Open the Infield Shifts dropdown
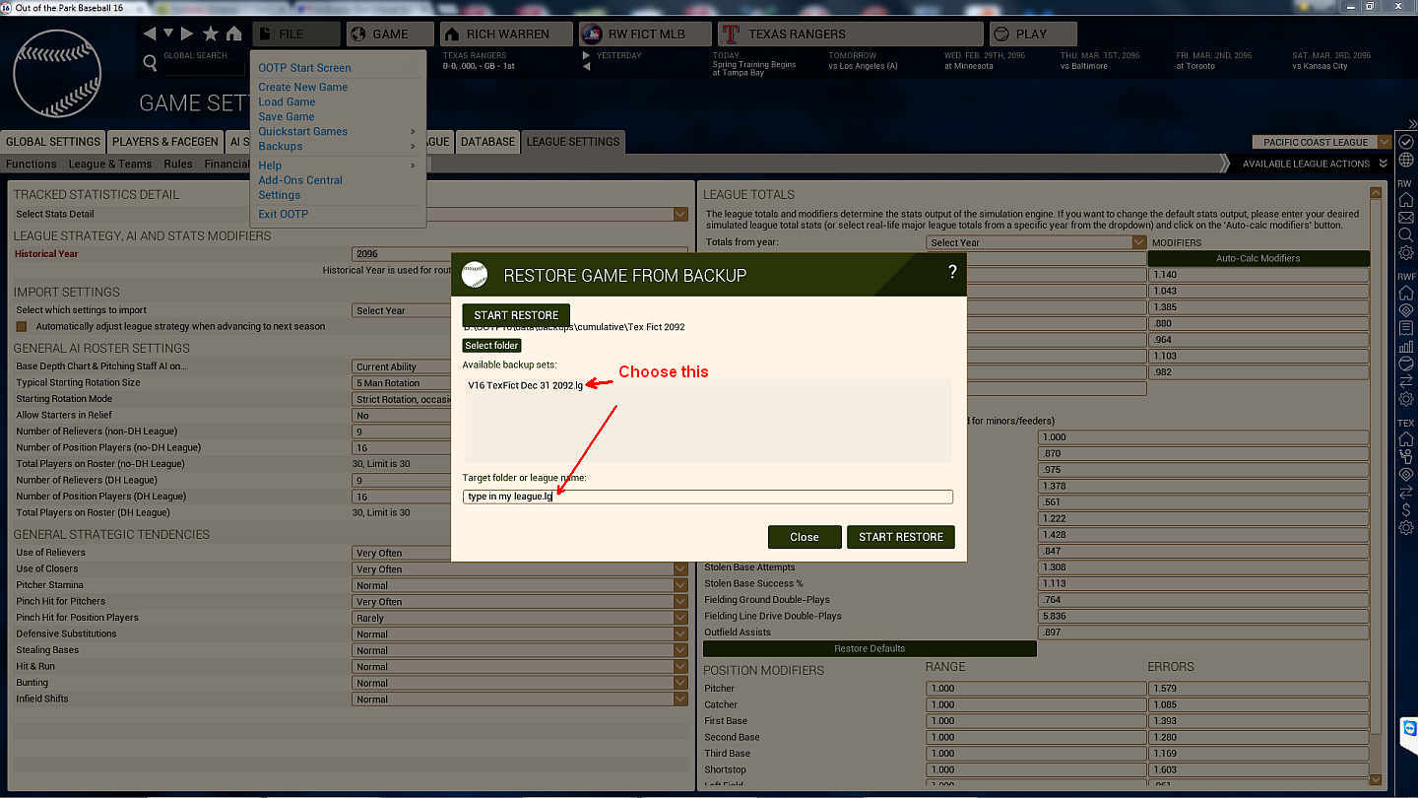 520,699
